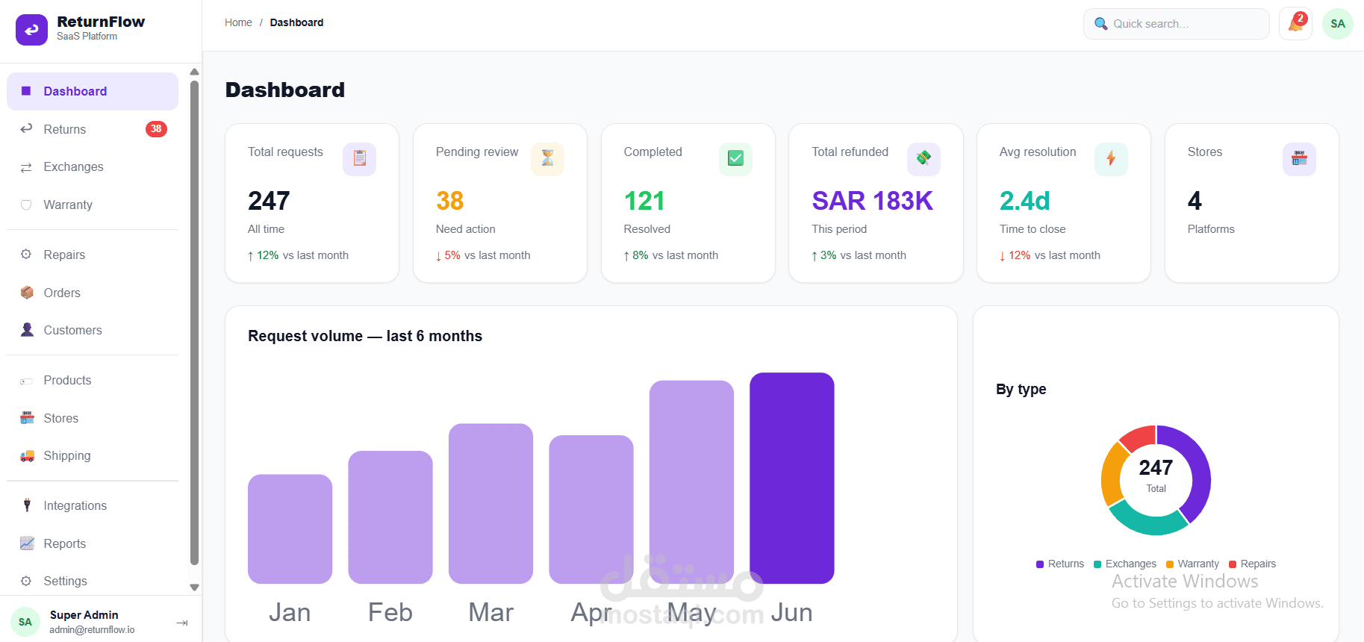Screen dimensions: 1364x642
Task: Click the Products tag icon
Action: (x=27, y=381)
